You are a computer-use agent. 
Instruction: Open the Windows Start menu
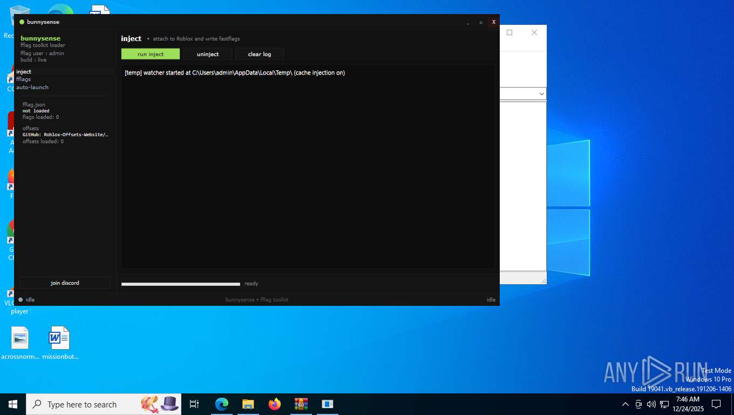pos(13,404)
